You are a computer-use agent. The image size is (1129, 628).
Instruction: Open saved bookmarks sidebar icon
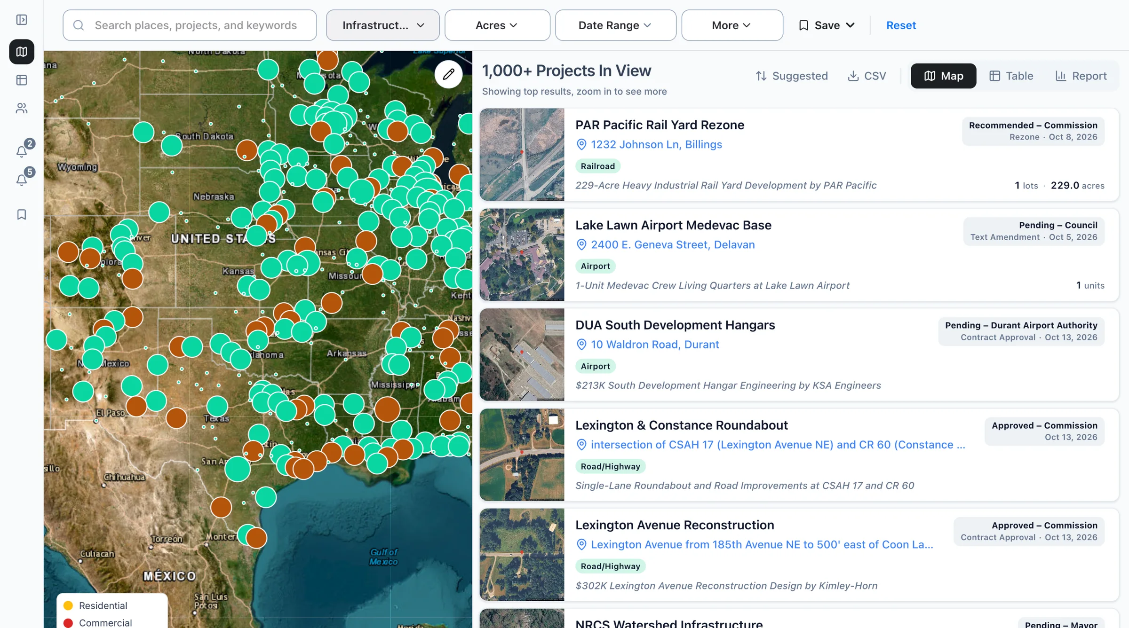22,214
